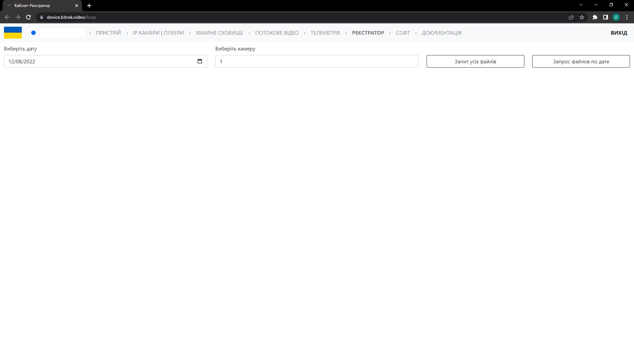Log out using ВИХІД link

618,33
